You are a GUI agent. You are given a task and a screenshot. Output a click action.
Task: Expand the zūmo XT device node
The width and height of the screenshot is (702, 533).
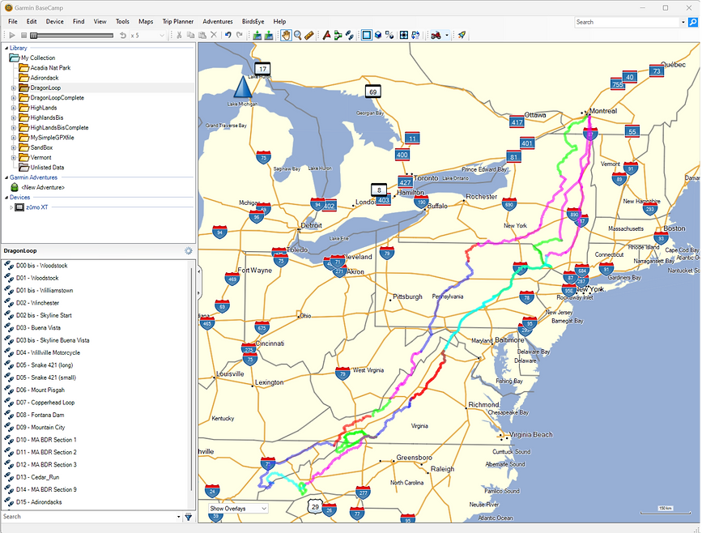[11, 207]
